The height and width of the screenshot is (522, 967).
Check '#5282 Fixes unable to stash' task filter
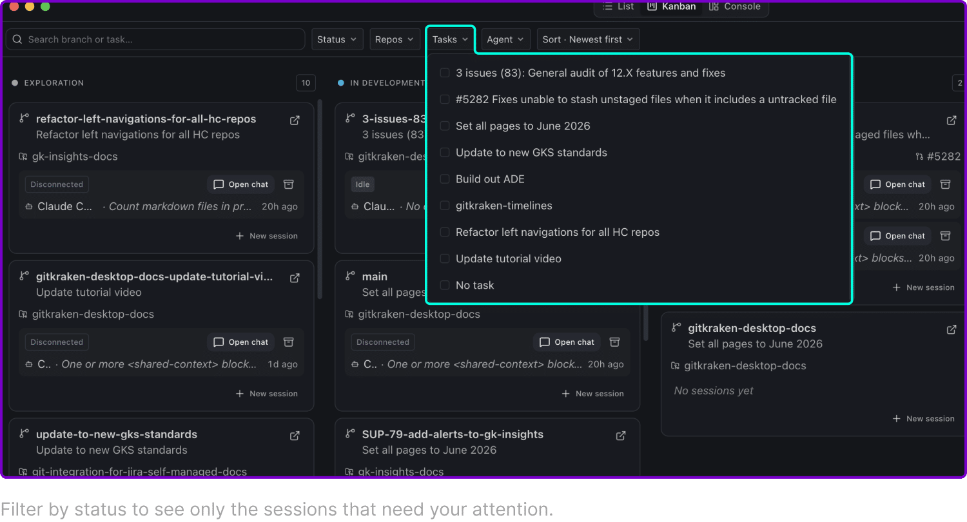pos(445,99)
